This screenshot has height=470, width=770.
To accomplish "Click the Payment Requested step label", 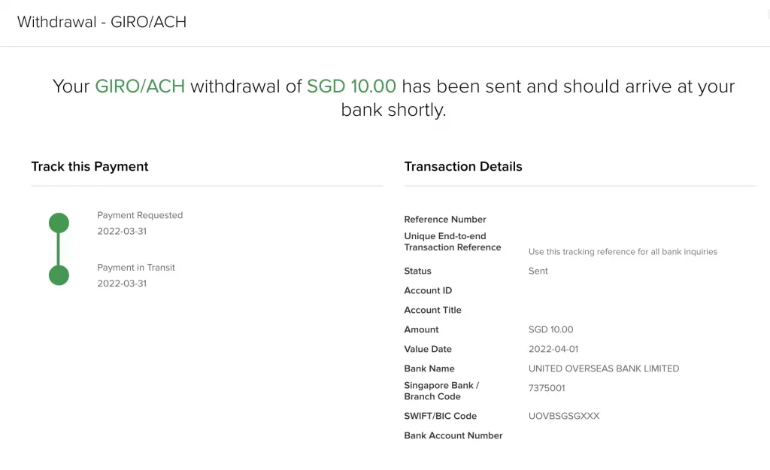I will point(140,215).
